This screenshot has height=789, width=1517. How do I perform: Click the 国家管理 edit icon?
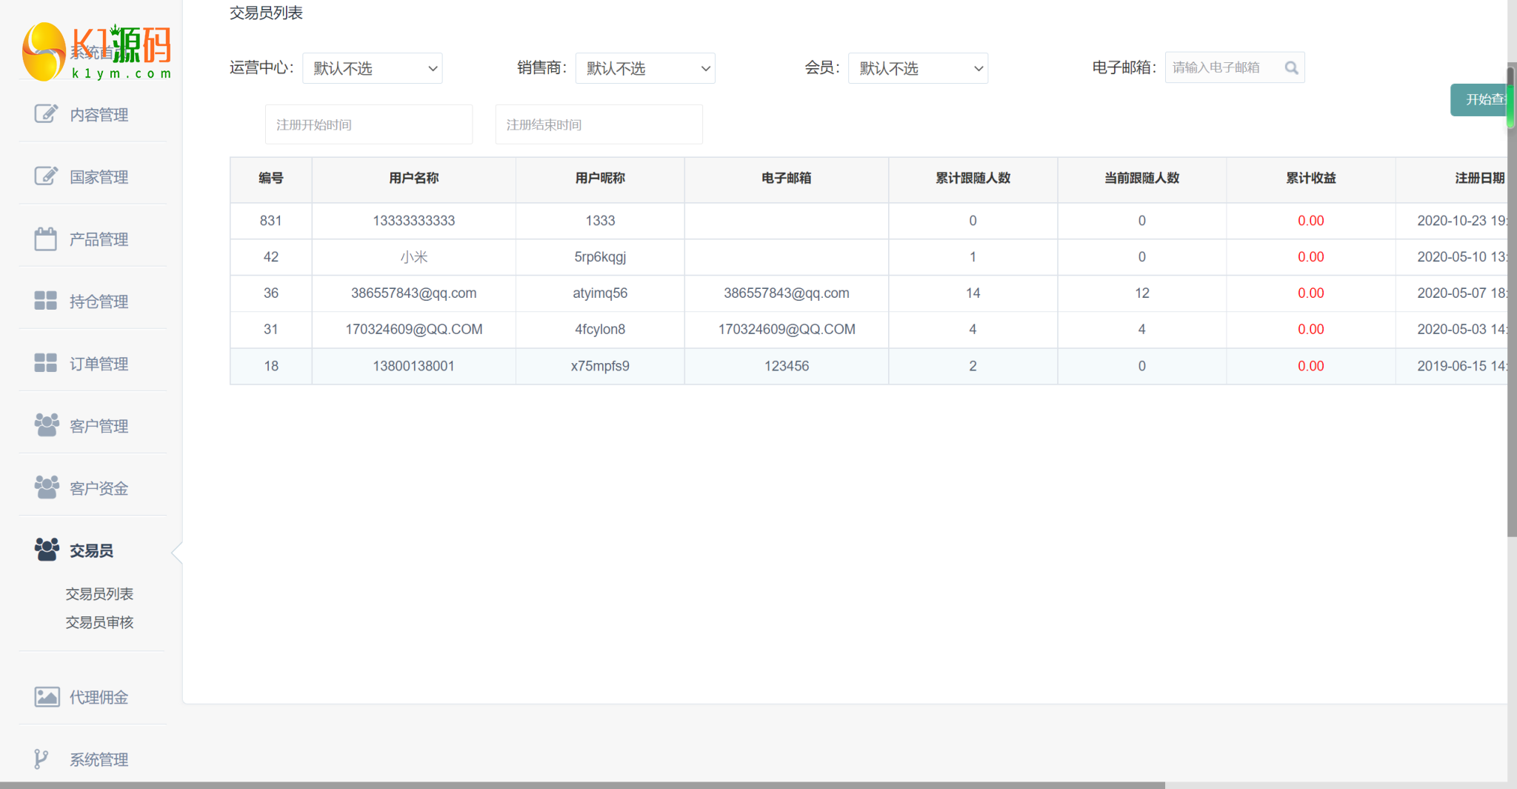(46, 176)
